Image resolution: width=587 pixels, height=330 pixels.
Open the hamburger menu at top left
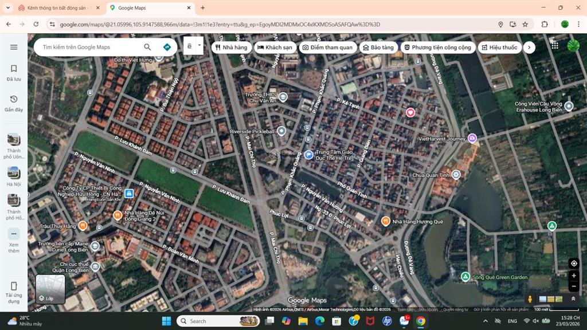(14, 47)
